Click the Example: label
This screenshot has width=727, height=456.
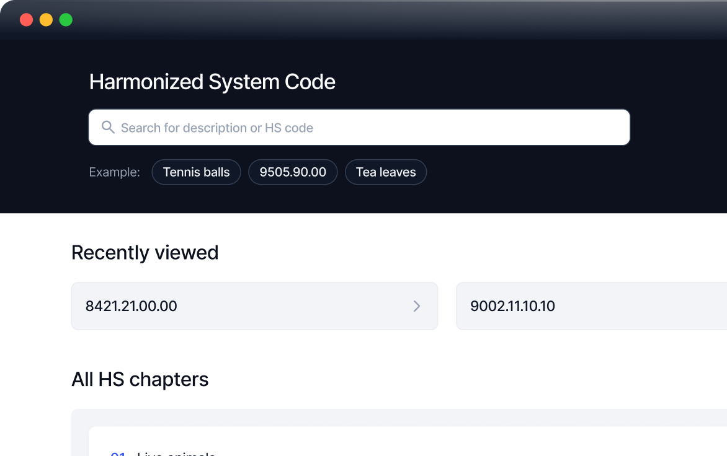[115, 172]
